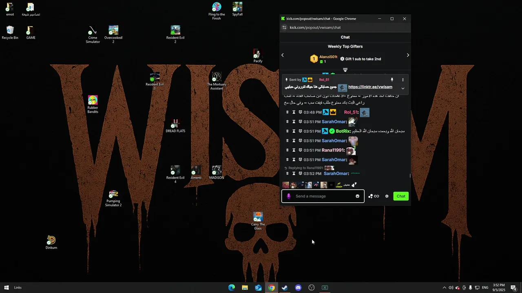Expand the pinned message with the chevron
522x293 pixels.
coord(403,88)
